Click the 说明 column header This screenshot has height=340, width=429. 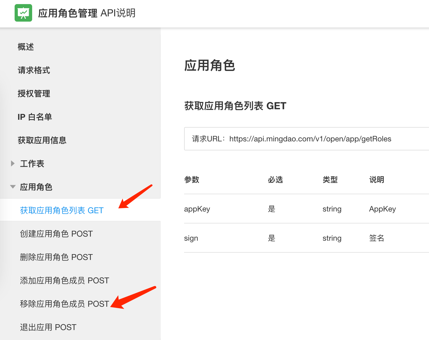377,180
